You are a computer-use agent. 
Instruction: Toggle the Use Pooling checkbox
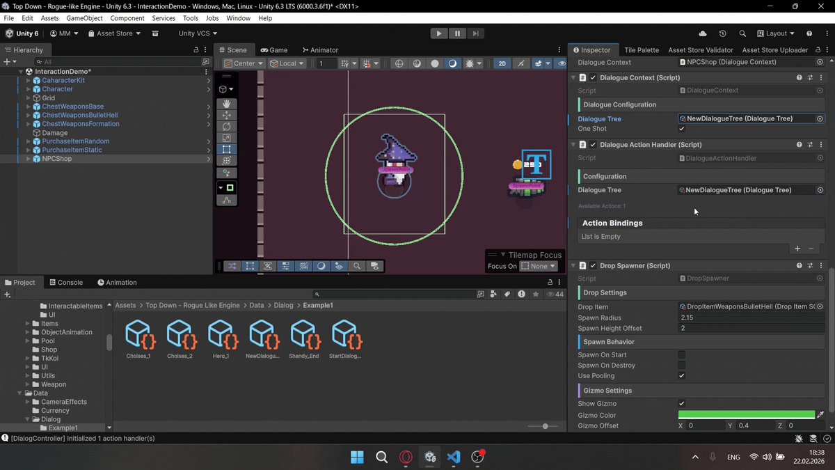[682, 376]
